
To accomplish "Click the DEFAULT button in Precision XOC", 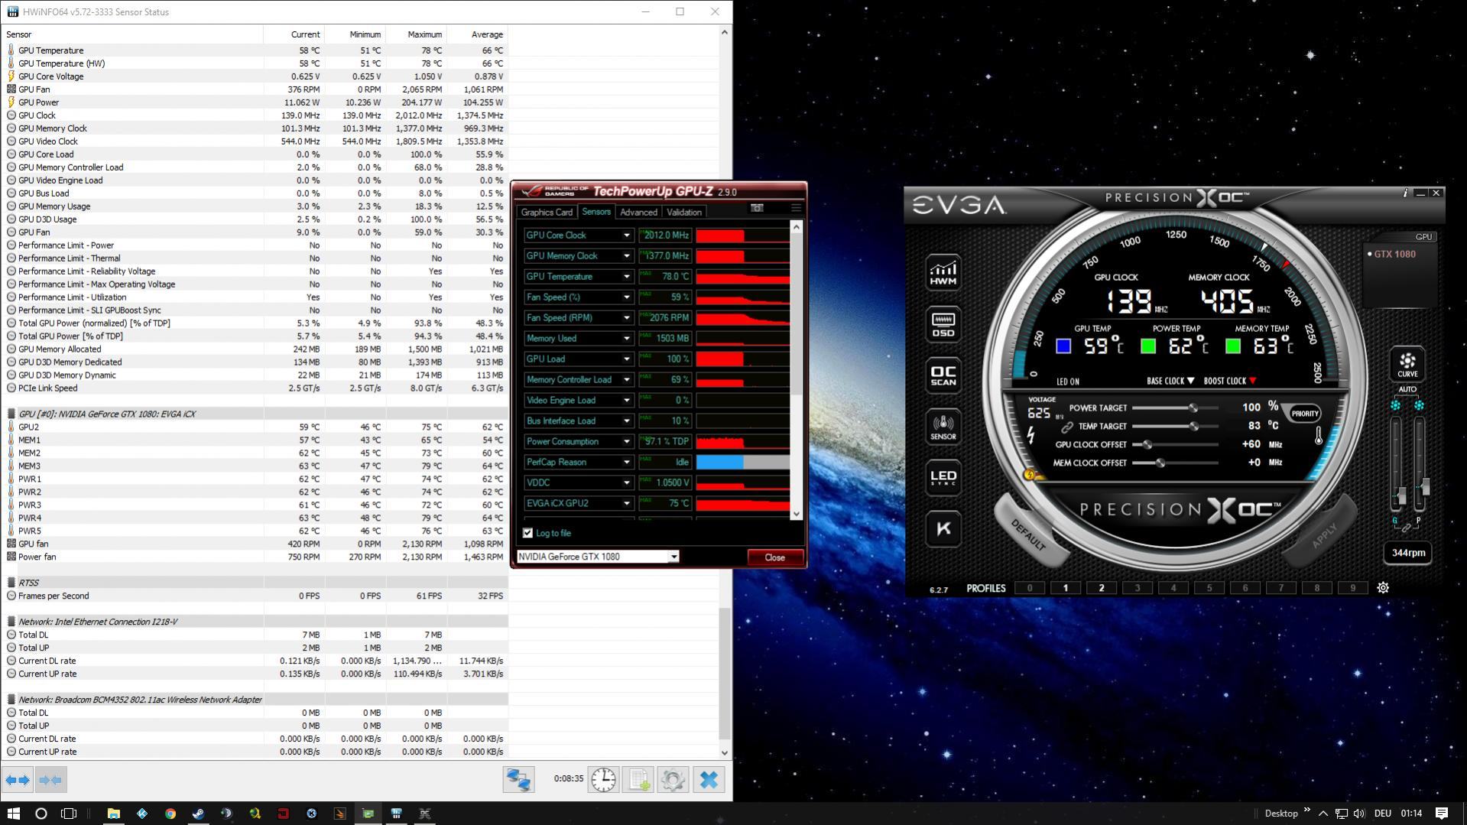I will (1027, 535).
